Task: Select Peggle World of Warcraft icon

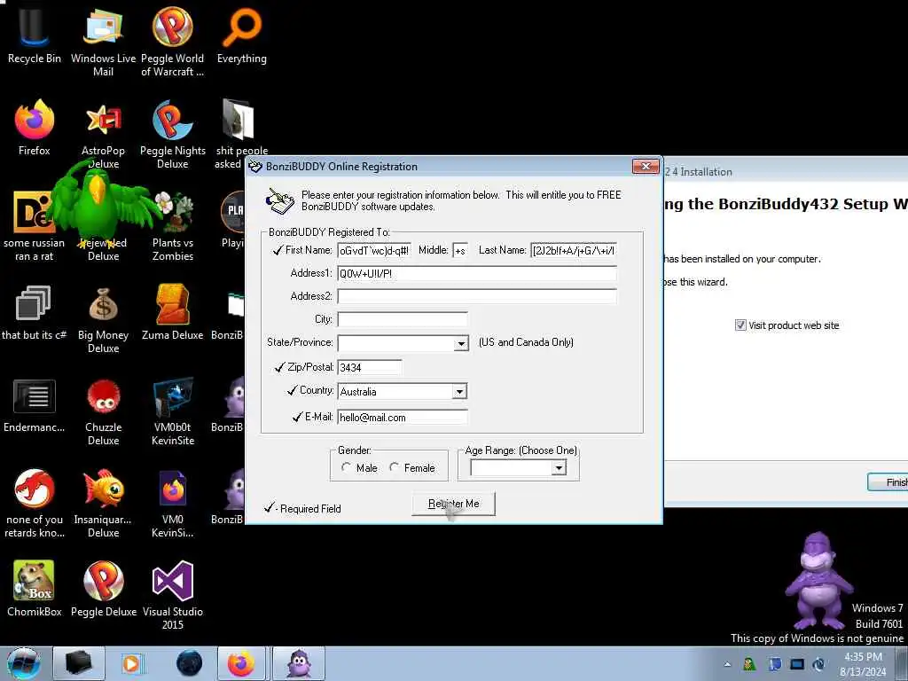Action: pos(173,42)
